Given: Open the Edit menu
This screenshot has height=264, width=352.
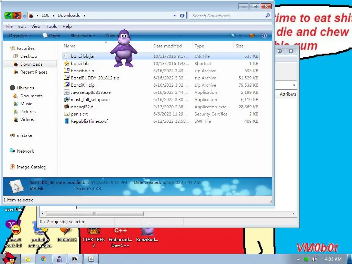Looking at the screenshot, I should (22, 26).
